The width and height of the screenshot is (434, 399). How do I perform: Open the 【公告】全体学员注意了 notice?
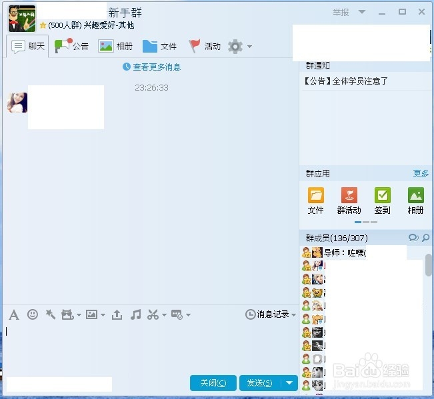pos(345,81)
